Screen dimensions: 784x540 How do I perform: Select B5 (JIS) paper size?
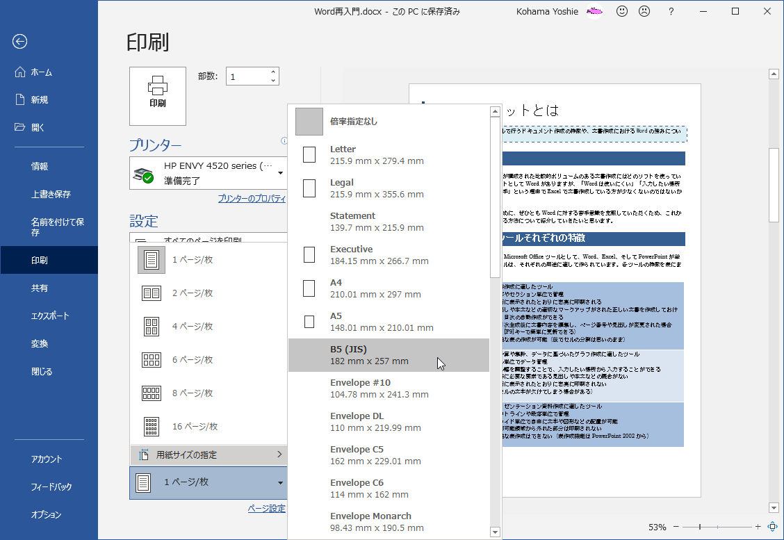[389, 355]
